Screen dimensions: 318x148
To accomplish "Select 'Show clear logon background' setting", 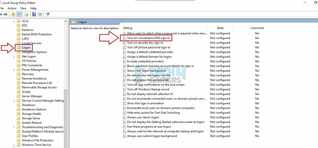I will click(147, 71).
